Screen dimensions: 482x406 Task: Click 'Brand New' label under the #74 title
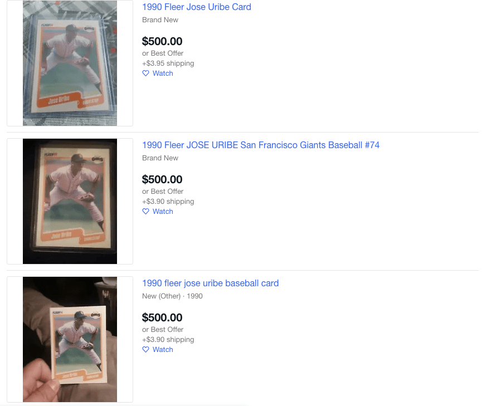coord(160,158)
